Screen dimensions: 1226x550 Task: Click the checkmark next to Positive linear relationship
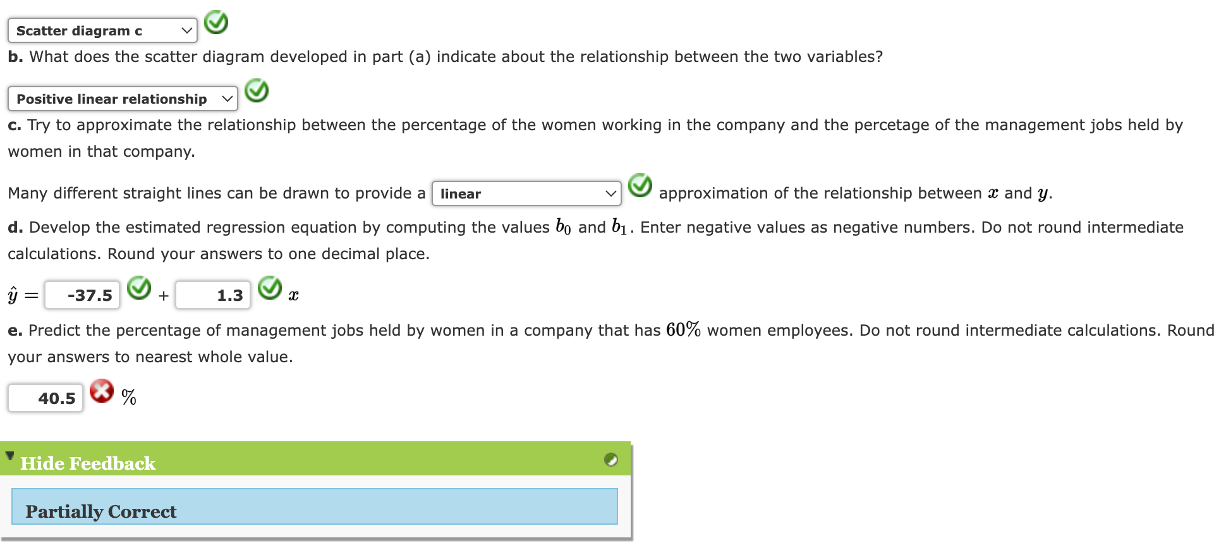(x=257, y=90)
